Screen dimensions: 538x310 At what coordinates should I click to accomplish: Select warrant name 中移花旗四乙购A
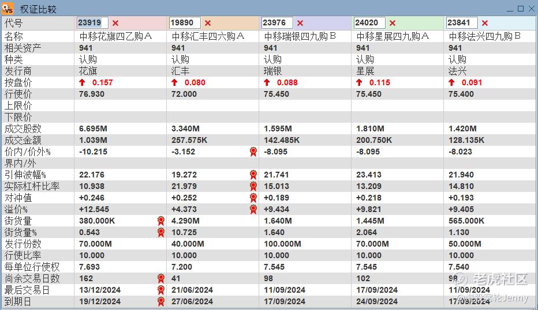115,36
